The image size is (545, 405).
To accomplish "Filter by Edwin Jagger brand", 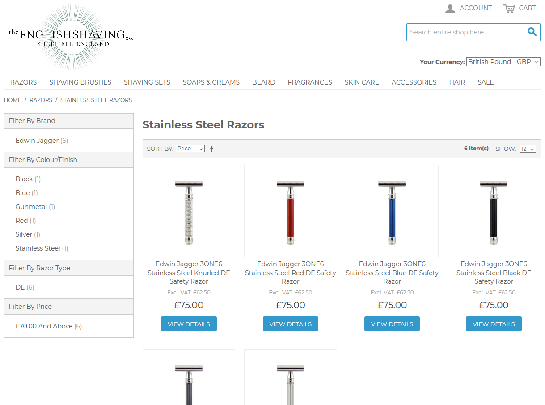I will (42, 141).
